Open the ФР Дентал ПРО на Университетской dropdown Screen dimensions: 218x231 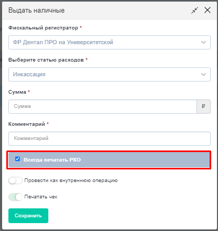click(x=109, y=42)
